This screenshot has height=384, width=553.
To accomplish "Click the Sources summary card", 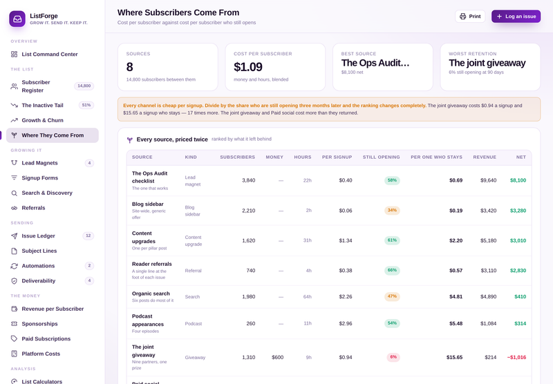I will click(x=167, y=67).
